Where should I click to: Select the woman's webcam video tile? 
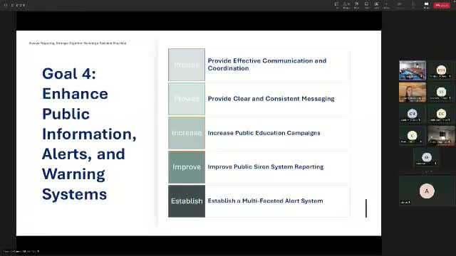coord(413,92)
